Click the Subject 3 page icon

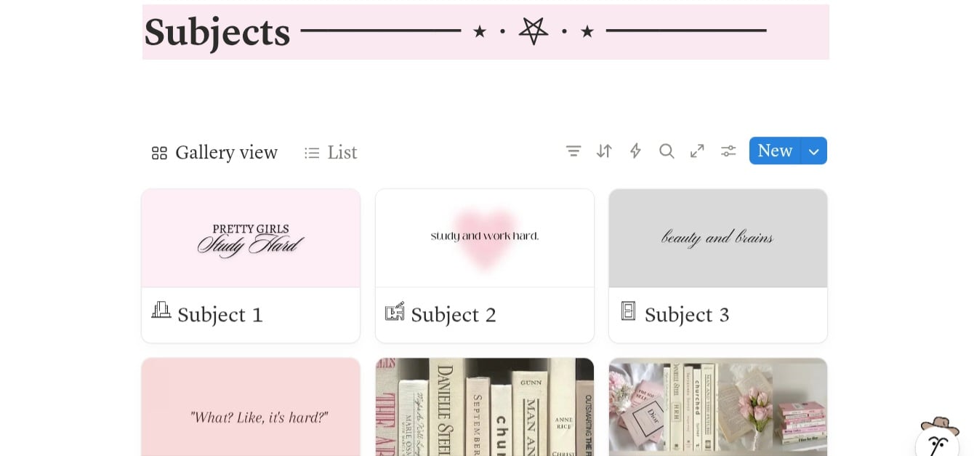[628, 311]
